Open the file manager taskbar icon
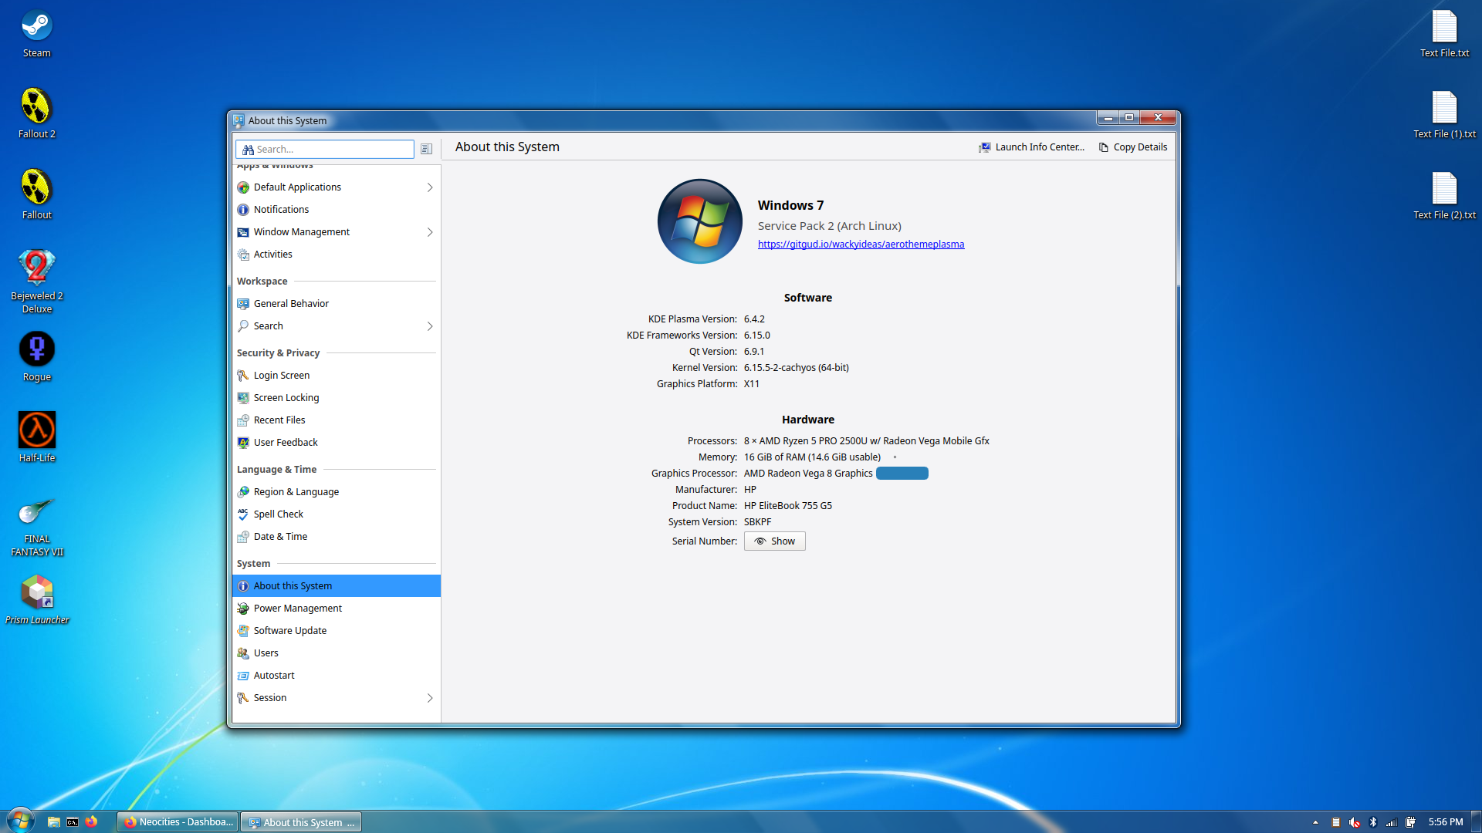 point(53,822)
